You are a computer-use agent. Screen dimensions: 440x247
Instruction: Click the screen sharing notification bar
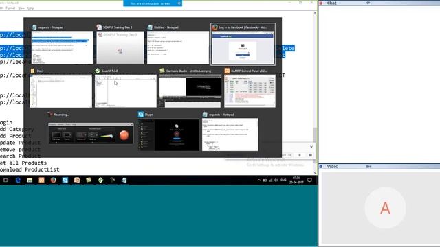153,3
